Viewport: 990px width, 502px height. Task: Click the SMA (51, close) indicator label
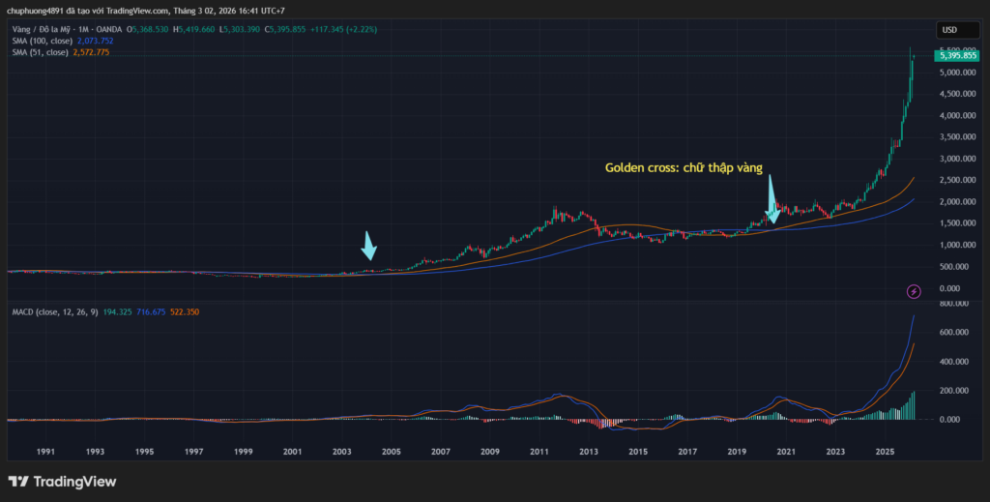pyautogui.click(x=38, y=52)
